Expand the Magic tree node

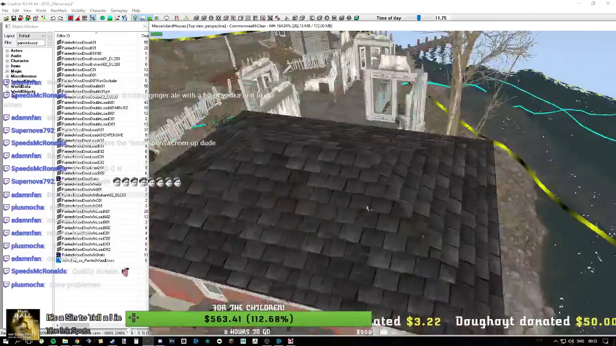[7, 71]
